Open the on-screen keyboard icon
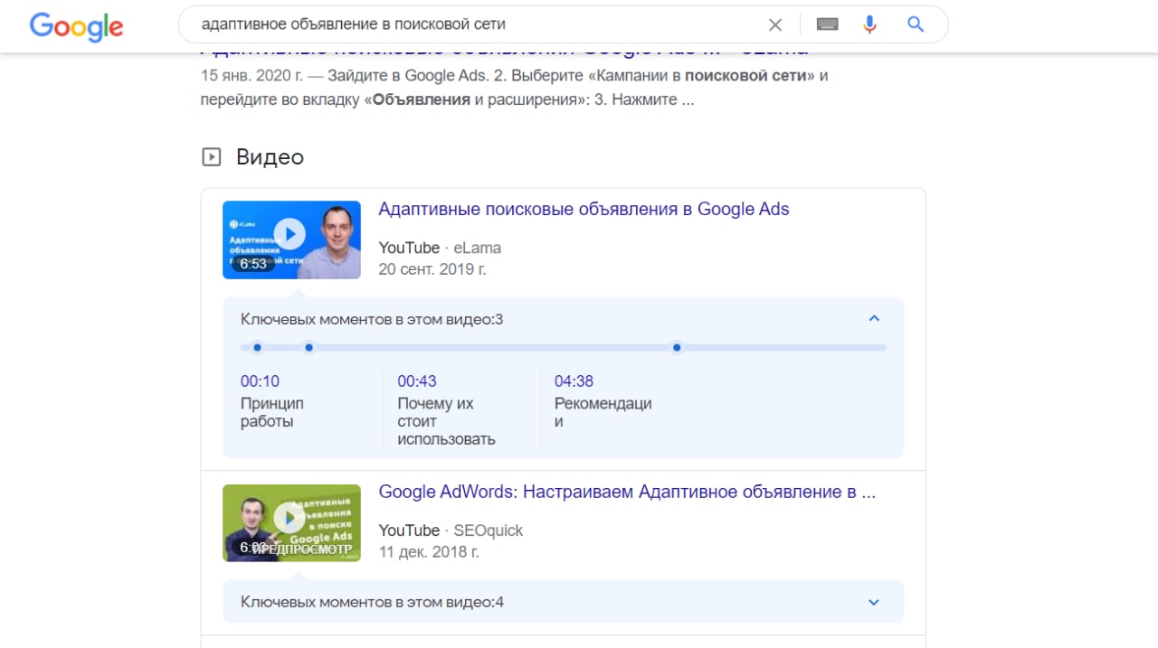1158x648 pixels. click(x=827, y=24)
